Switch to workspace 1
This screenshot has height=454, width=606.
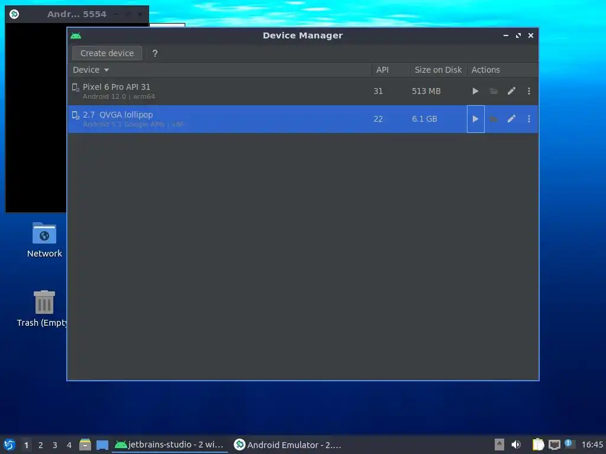26,445
